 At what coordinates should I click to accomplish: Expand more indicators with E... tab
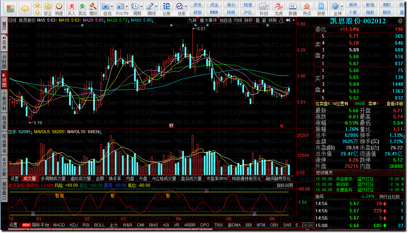point(298,225)
